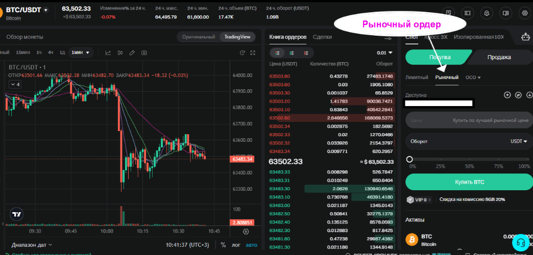Open the OCO order type dropdown
533x255 pixels.
473,78
